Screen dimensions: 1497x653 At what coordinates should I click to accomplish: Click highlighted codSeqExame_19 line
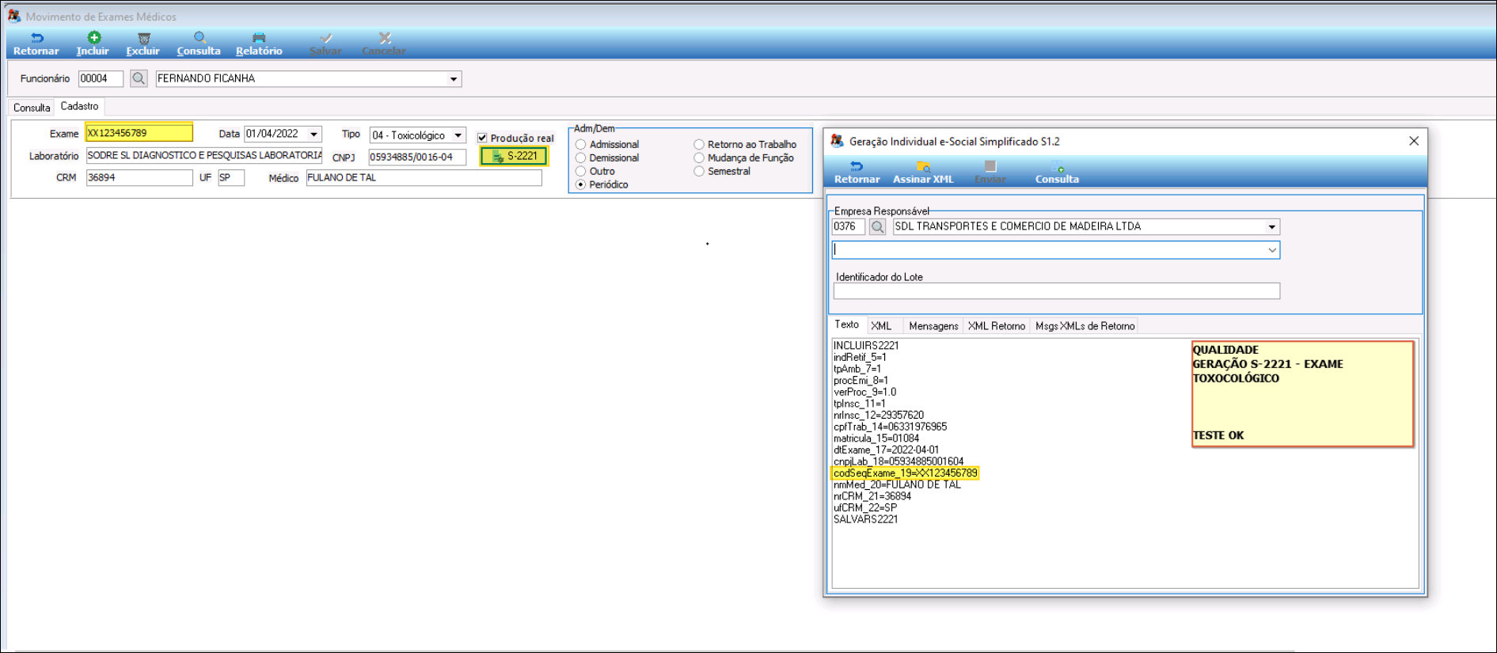[905, 473]
